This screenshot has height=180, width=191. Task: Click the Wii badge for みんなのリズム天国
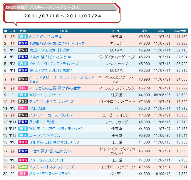(23, 36)
